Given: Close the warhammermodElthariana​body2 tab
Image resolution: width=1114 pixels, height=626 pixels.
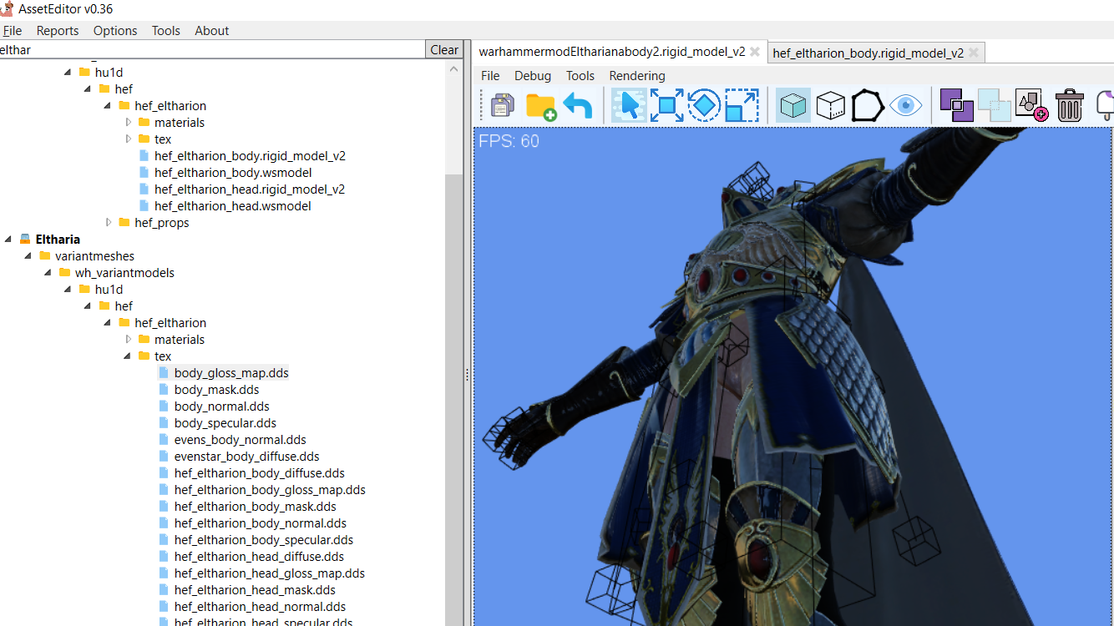Looking at the screenshot, I should (755, 52).
